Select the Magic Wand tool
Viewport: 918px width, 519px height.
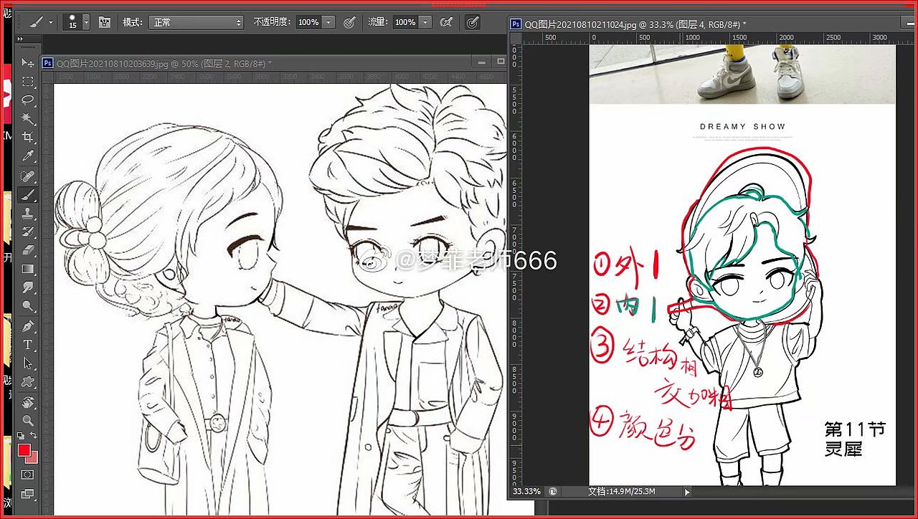coord(28,119)
